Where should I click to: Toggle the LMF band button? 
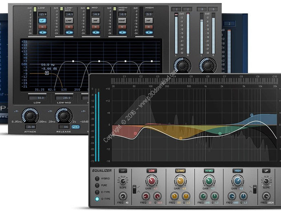pyautogui.click(x=69, y=20)
